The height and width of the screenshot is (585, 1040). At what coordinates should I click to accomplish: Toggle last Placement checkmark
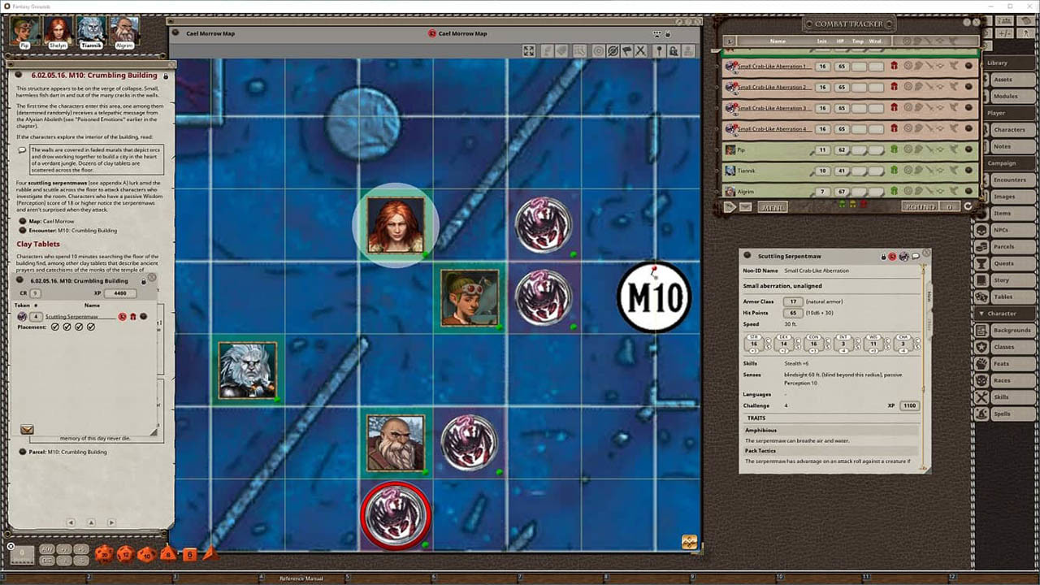[91, 327]
